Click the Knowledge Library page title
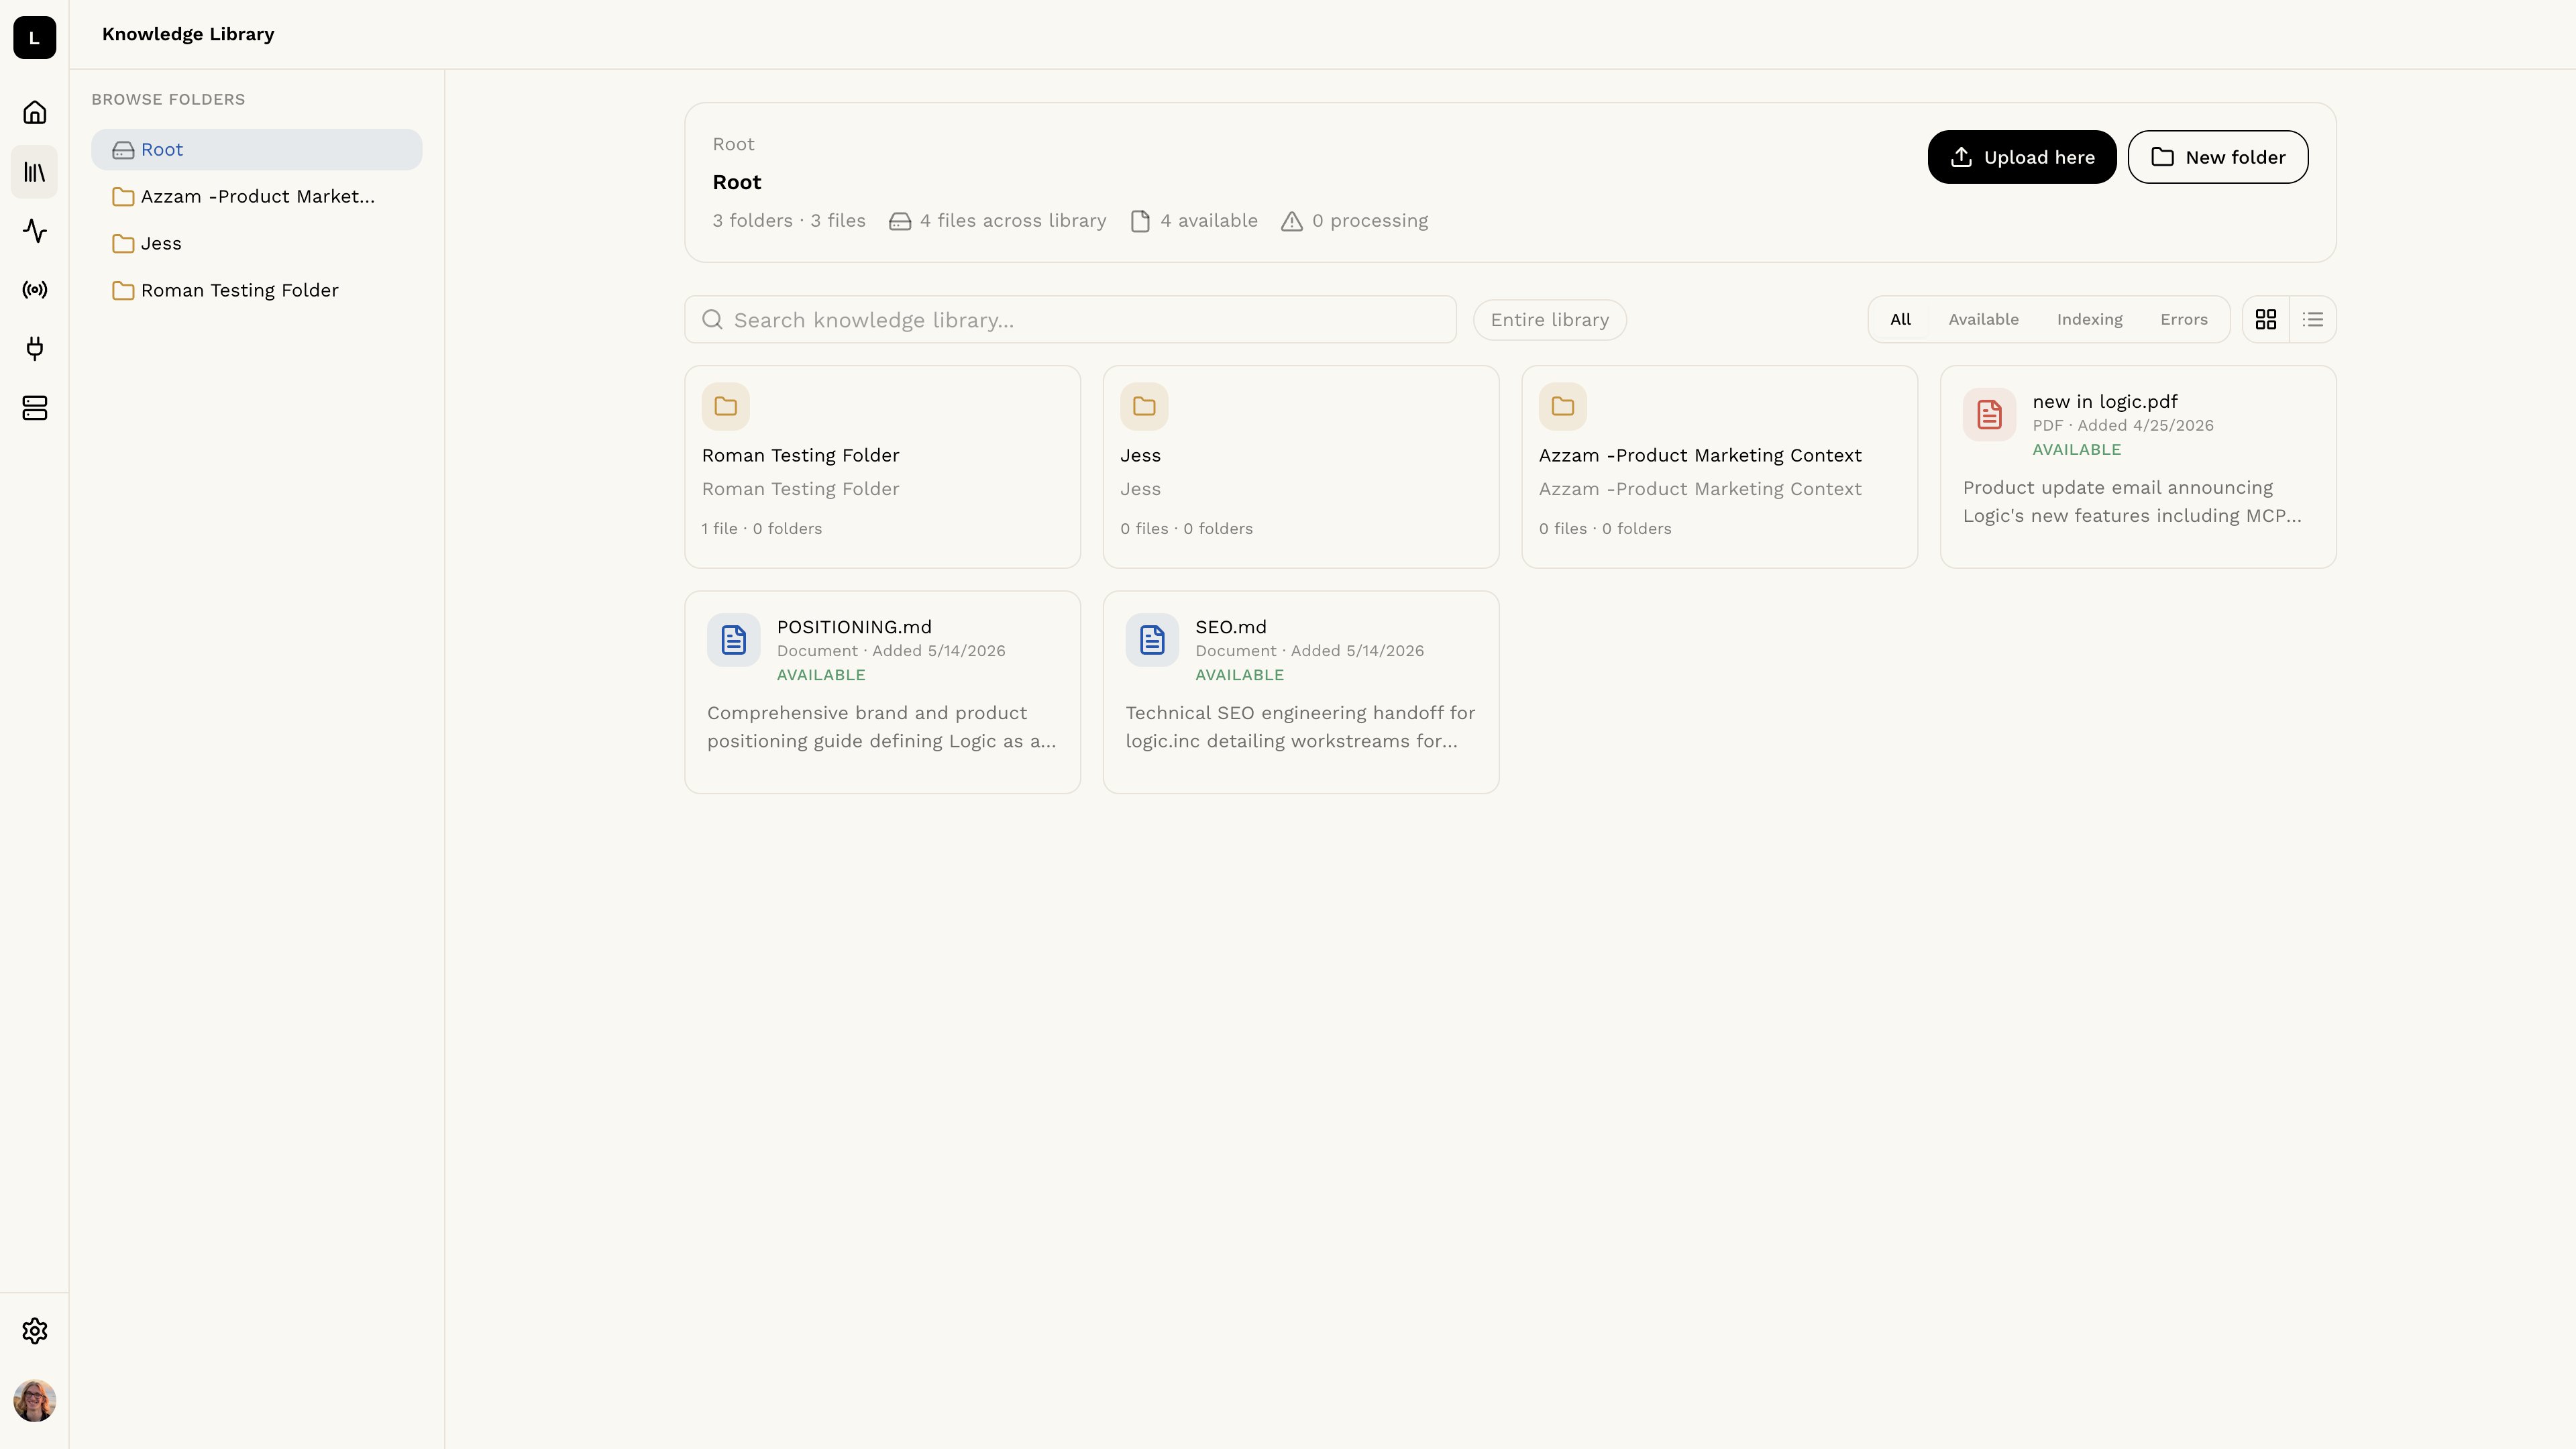 [188, 34]
